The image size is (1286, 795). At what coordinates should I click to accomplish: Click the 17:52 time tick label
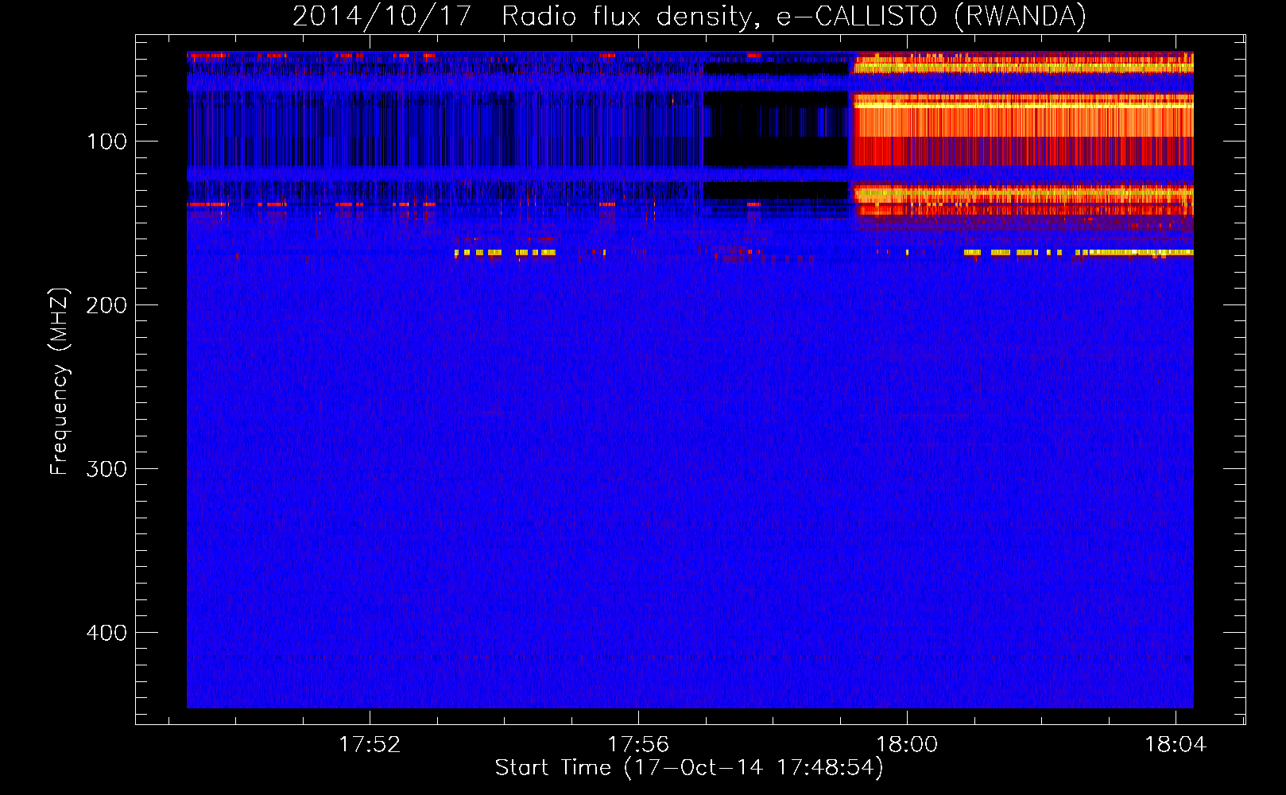click(370, 745)
